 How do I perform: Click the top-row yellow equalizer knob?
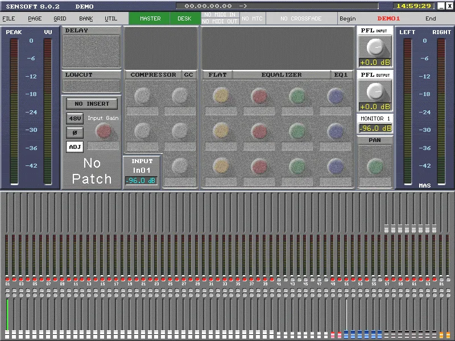(221, 95)
